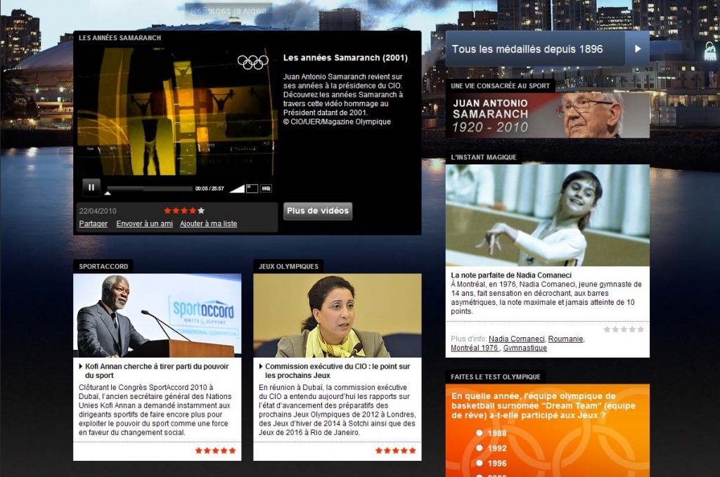Click LES ANNÉES SAMARANCH header tab

tap(120, 38)
